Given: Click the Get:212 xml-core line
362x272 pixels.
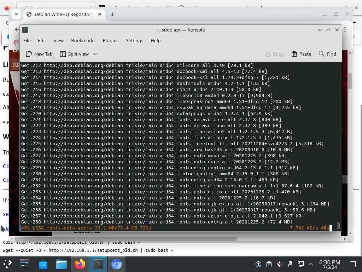Looking at the screenshot, I should pos(137,65).
